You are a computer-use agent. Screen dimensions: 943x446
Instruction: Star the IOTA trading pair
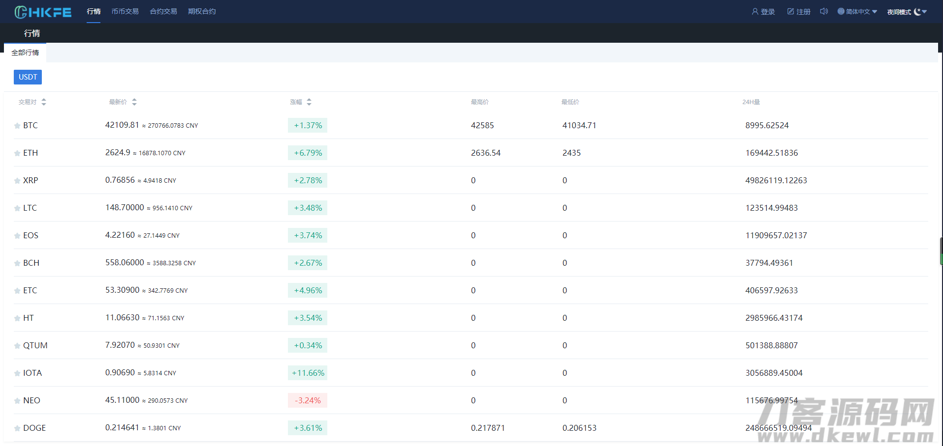[17, 373]
